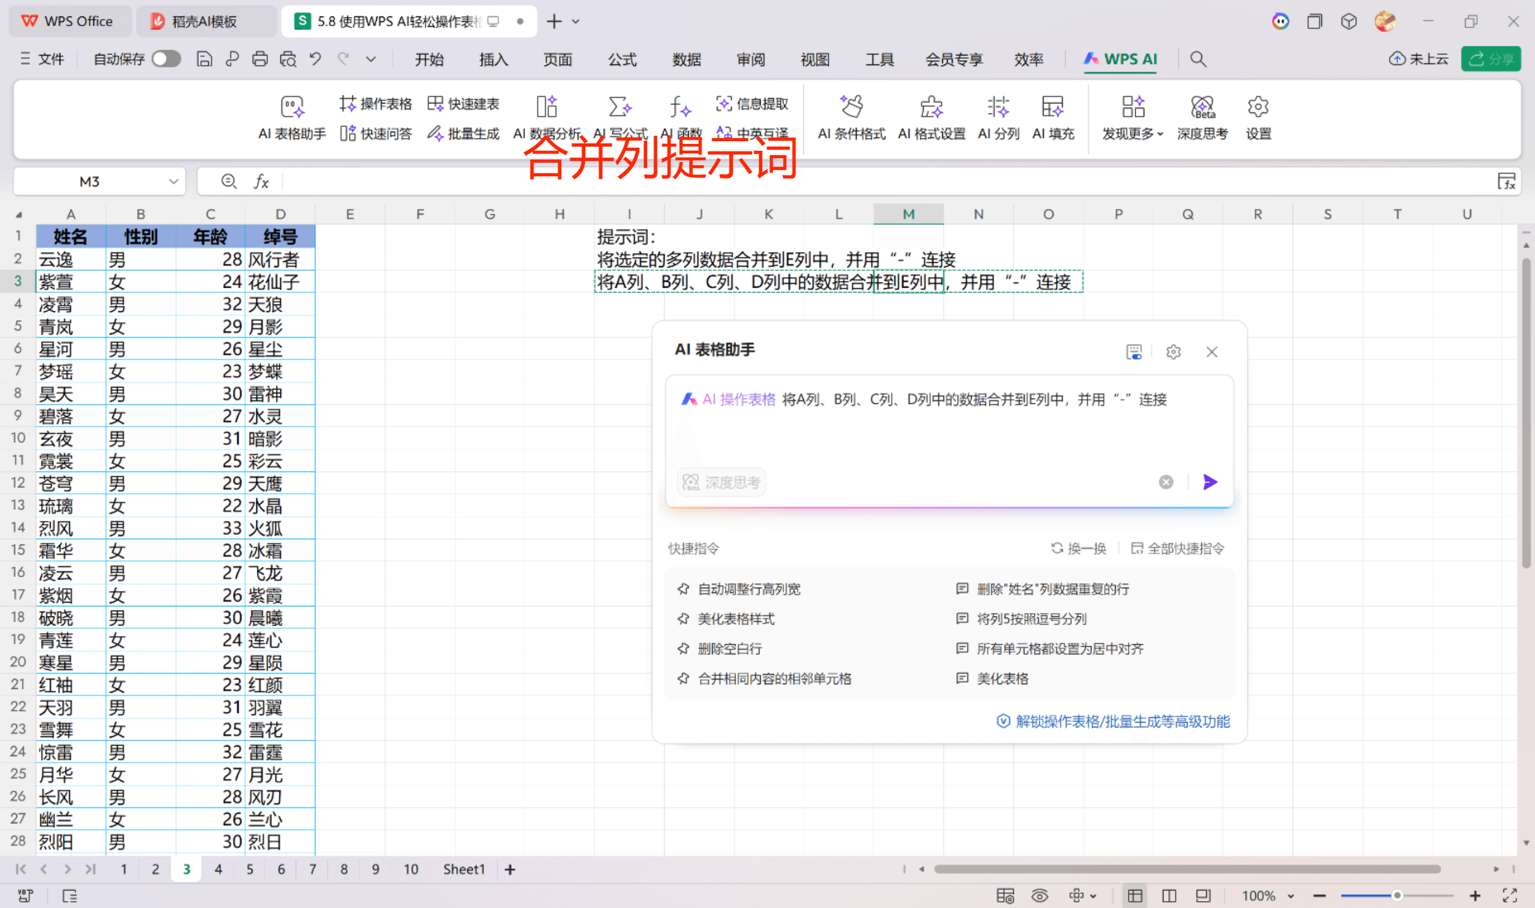Click the vertical scrollbar thumb
Image resolution: width=1535 pixels, height=908 pixels.
click(1526, 414)
